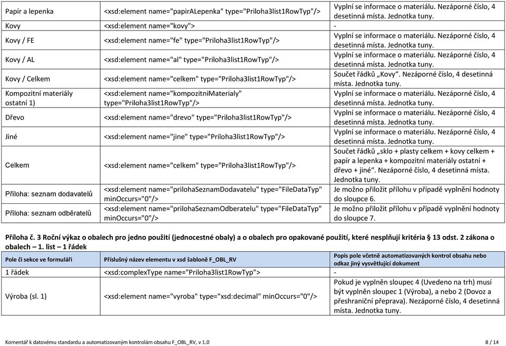Image resolution: width=506 pixels, height=346 pixels.
Task: Select the papirALepenka xsd element text
Action: click(212, 11)
